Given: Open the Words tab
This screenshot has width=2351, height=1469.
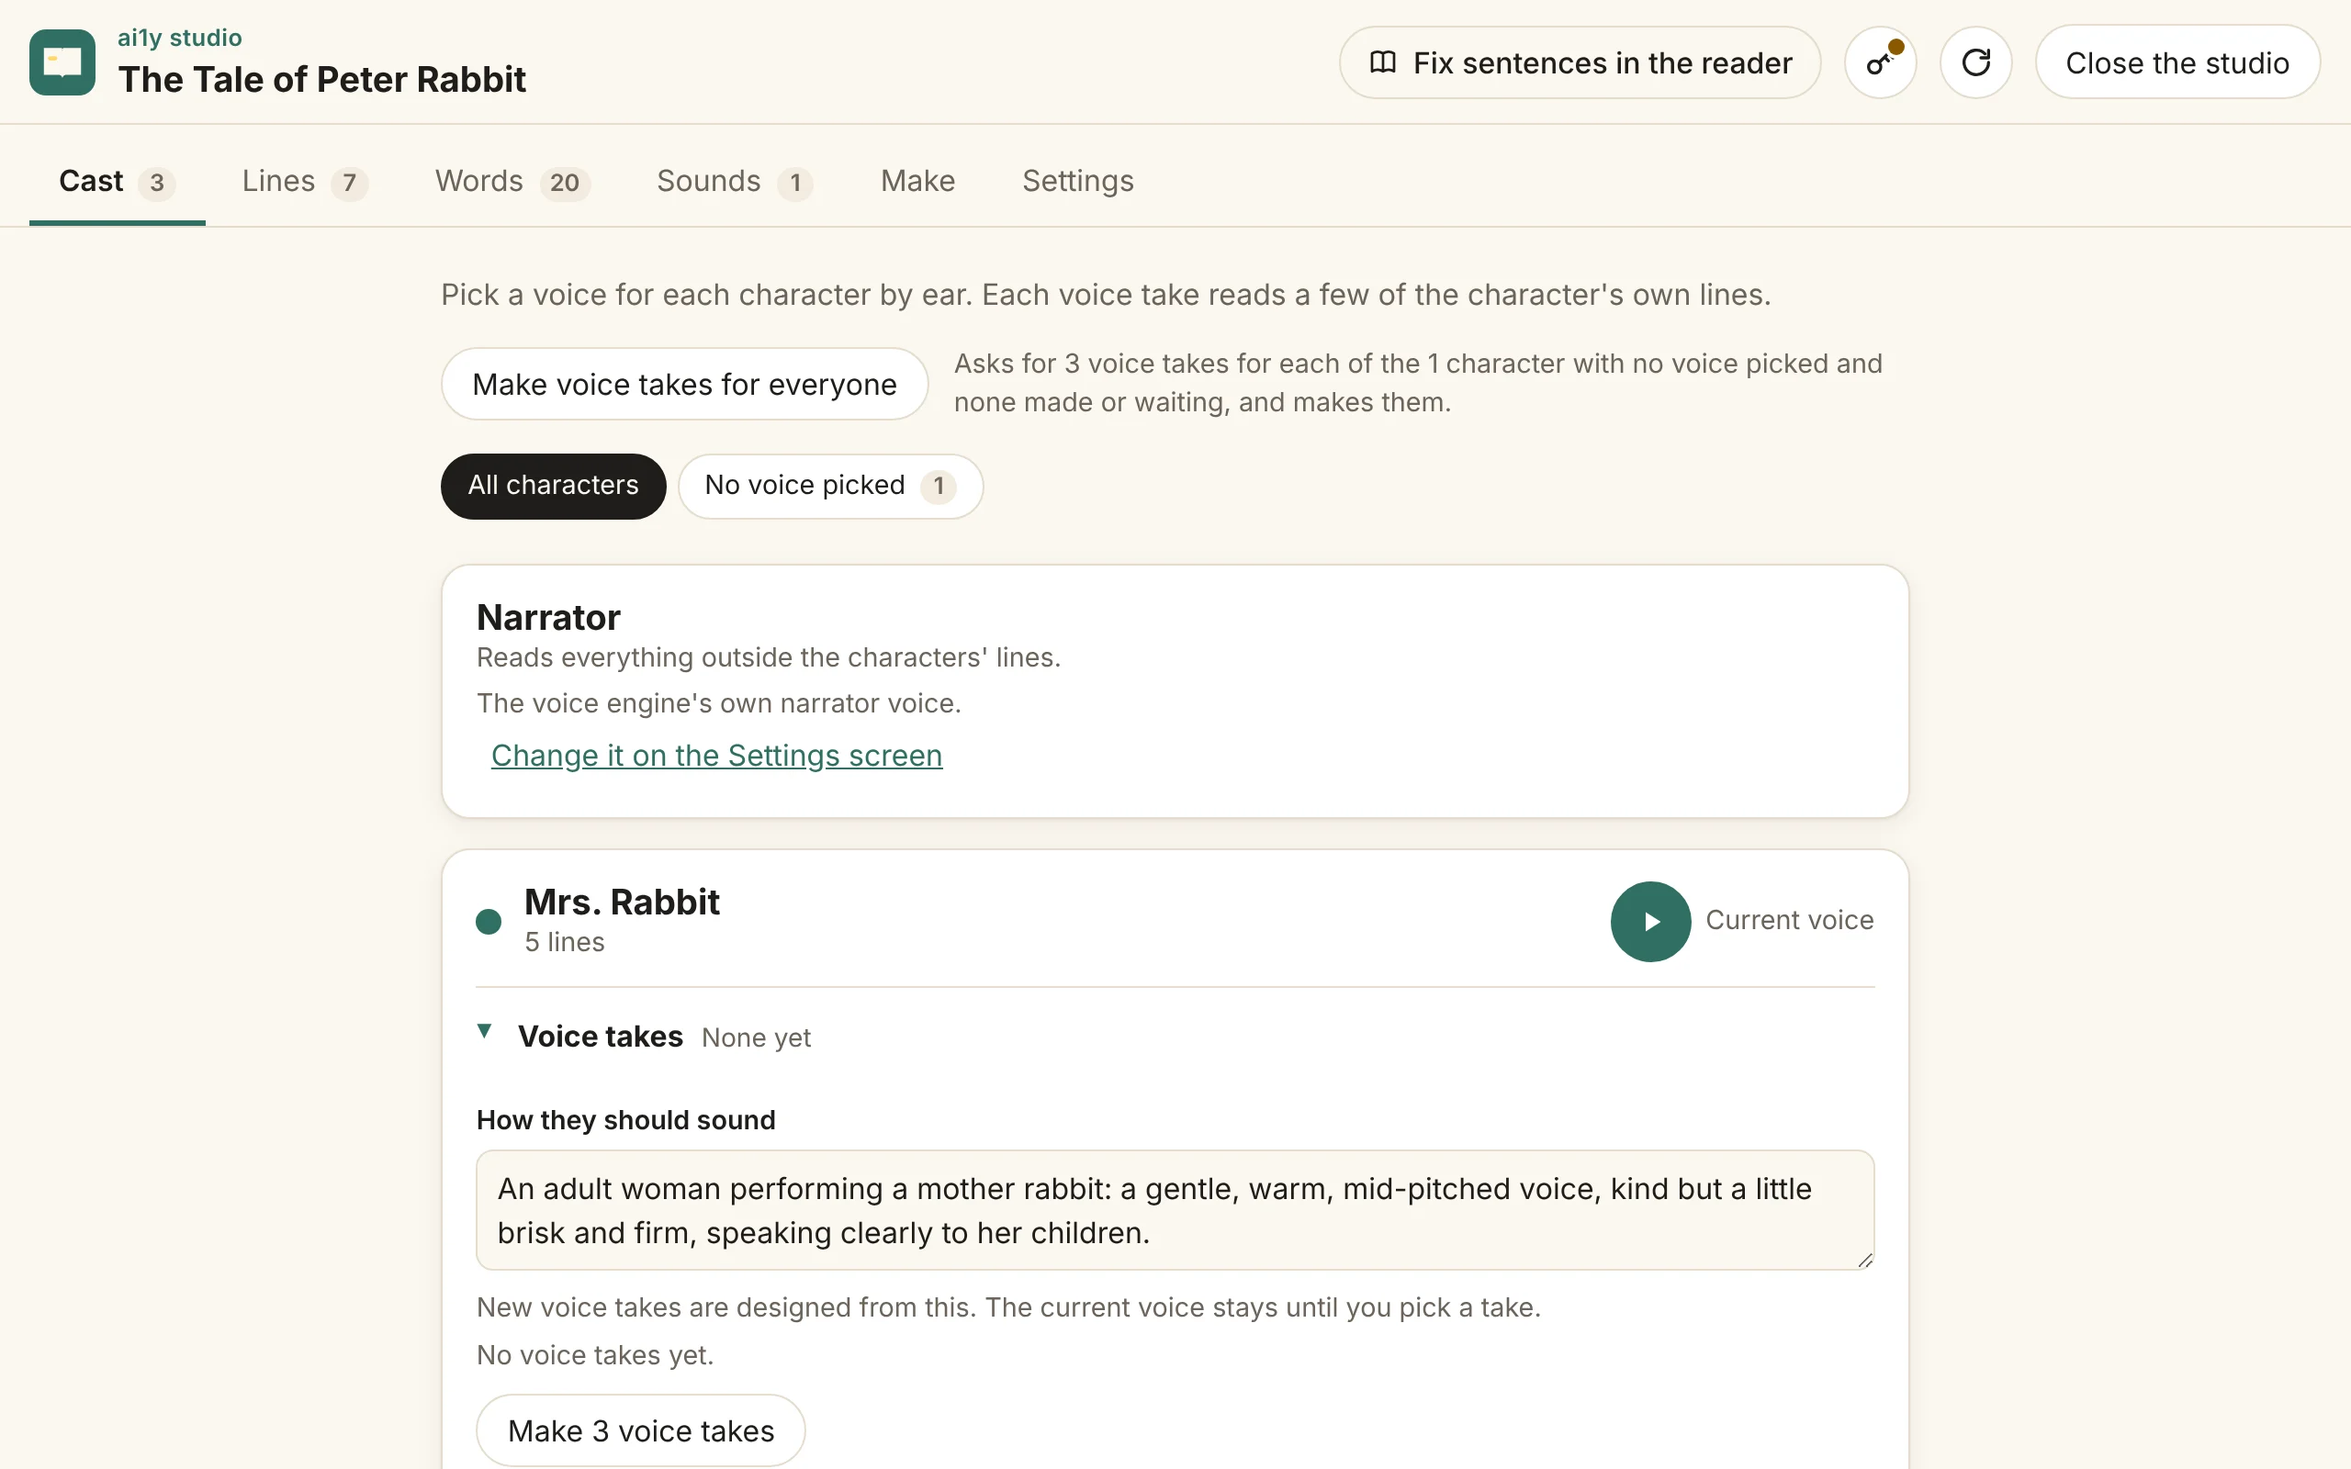Looking at the screenshot, I should pos(512,181).
